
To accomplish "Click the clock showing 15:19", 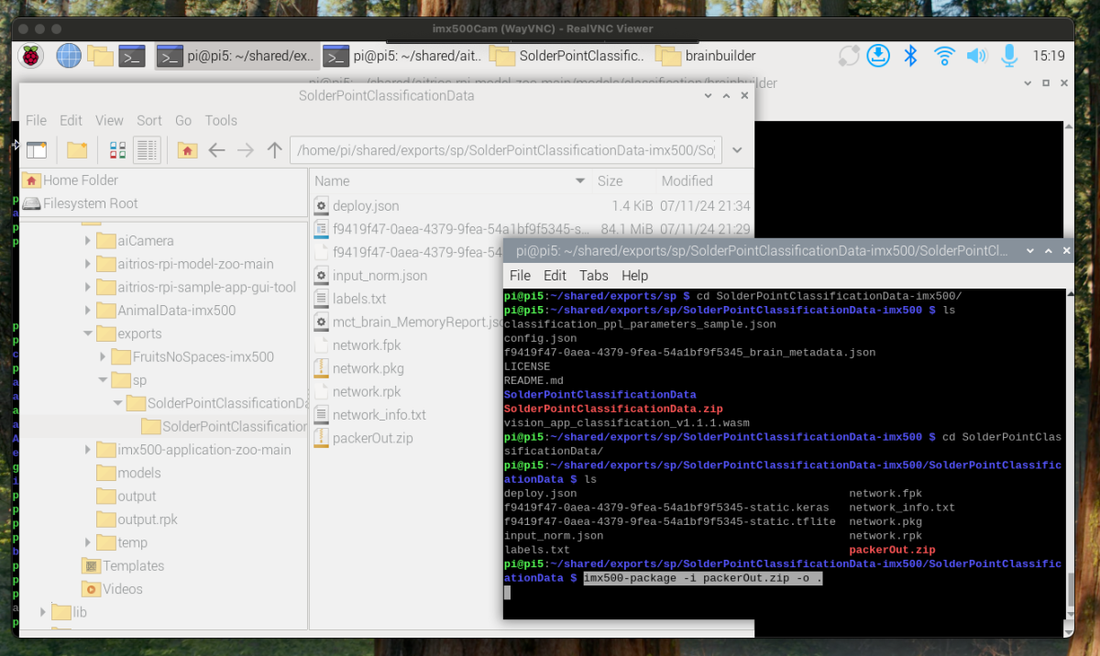I will (1049, 56).
